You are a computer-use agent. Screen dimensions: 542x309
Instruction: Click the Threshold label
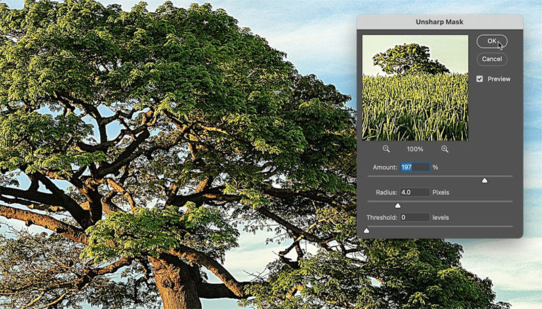(382, 218)
